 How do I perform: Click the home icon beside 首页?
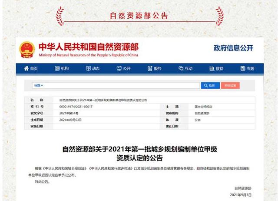point(26,69)
